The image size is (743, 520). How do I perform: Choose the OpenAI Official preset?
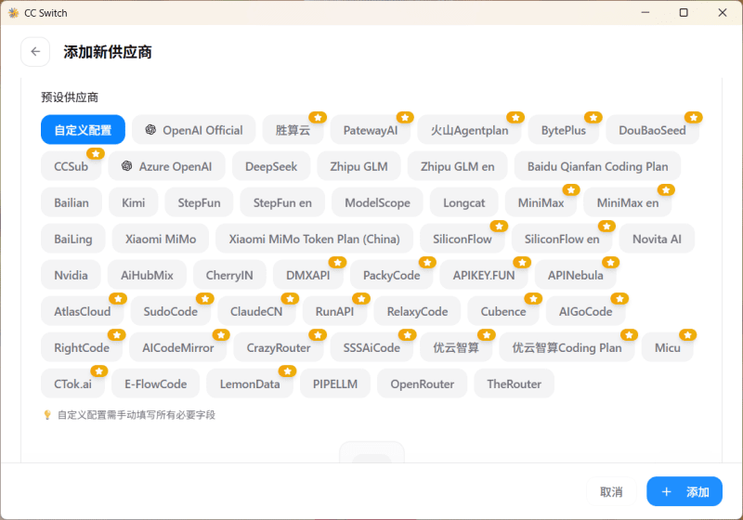pyautogui.click(x=194, y=130)
